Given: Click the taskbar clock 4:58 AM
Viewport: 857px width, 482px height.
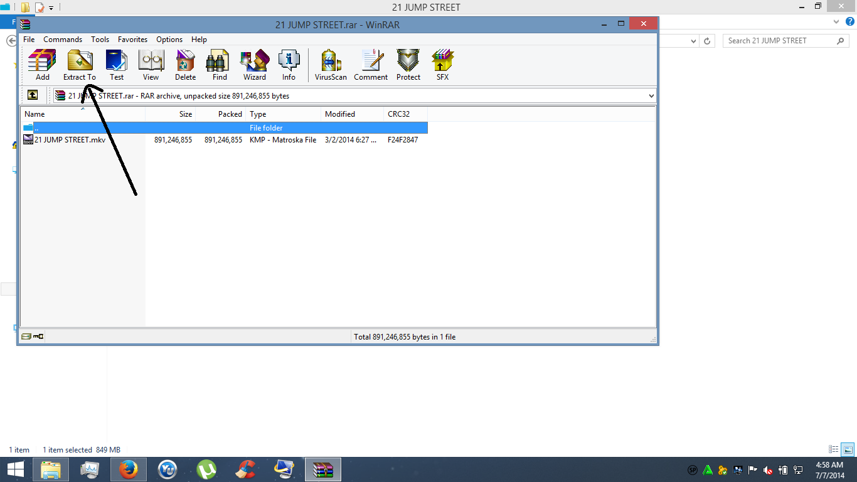Looking at the screenshot, I should pos(829,465).
